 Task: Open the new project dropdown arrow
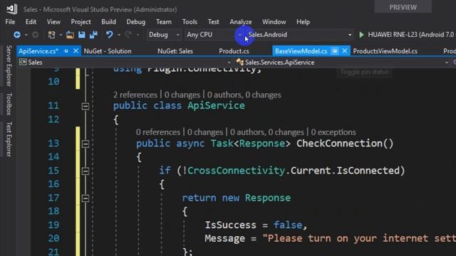click(61, 35)
